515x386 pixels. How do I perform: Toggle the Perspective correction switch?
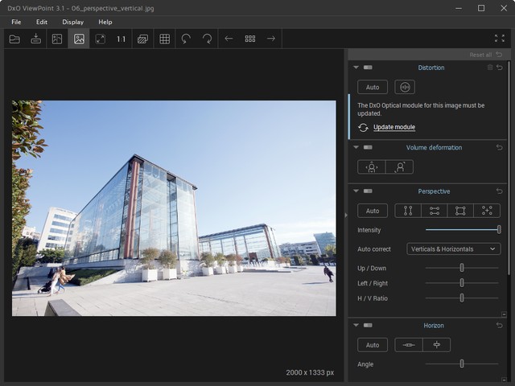point(368,191)
